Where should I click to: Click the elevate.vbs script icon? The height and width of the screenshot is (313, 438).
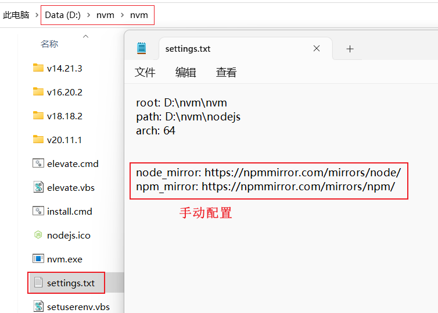click(38, 187)
